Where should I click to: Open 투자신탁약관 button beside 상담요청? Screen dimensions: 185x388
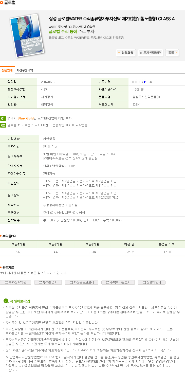[150, 53]
